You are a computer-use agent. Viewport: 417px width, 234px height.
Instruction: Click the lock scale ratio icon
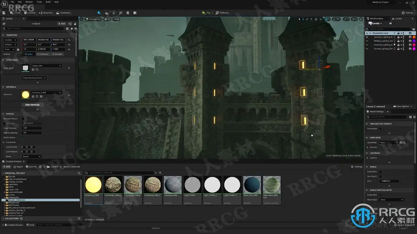click(18, 49)
